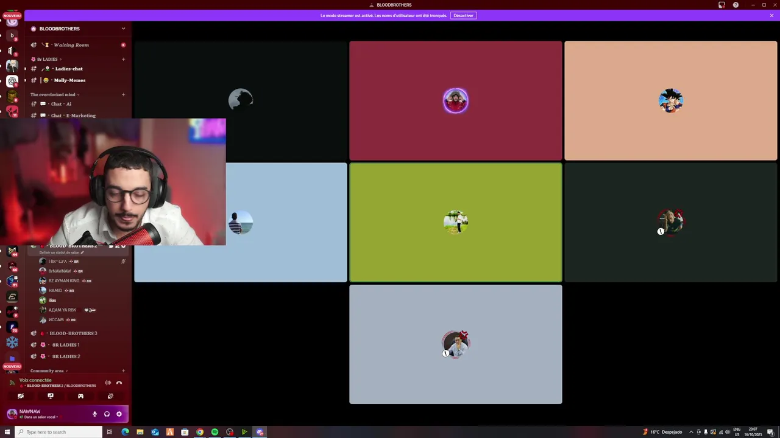Click the Windows search box

pos(58,432)
